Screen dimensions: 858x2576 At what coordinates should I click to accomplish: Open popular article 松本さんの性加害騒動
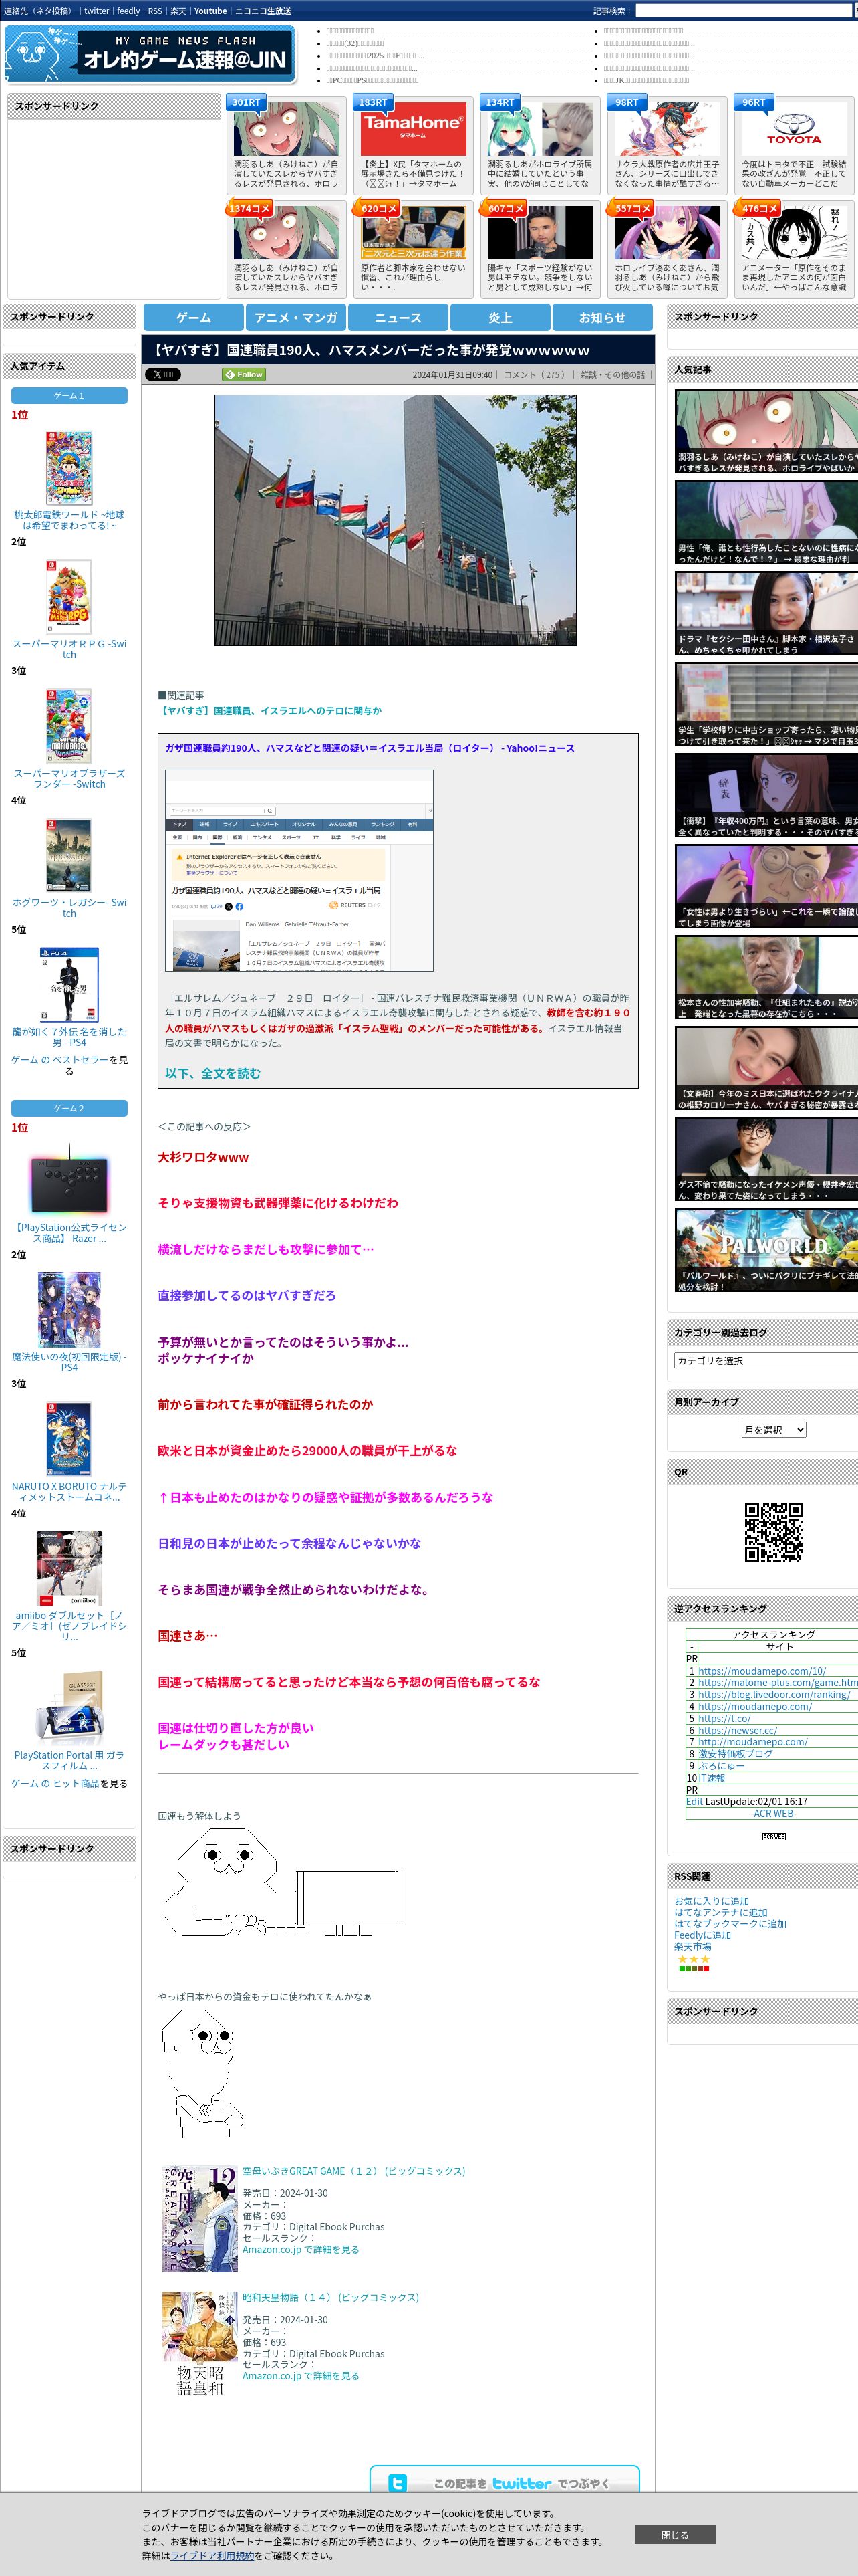766,978
